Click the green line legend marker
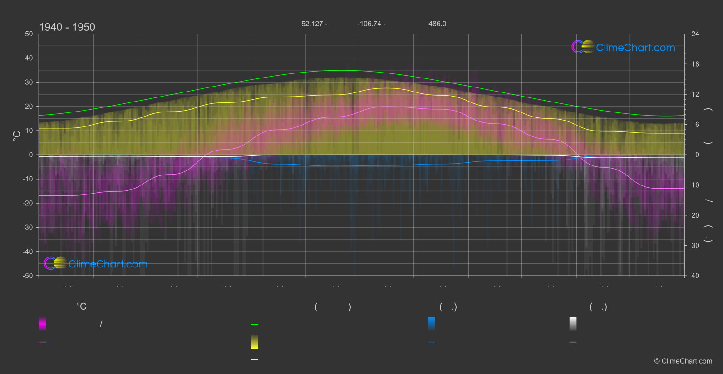 click(255, 324)
